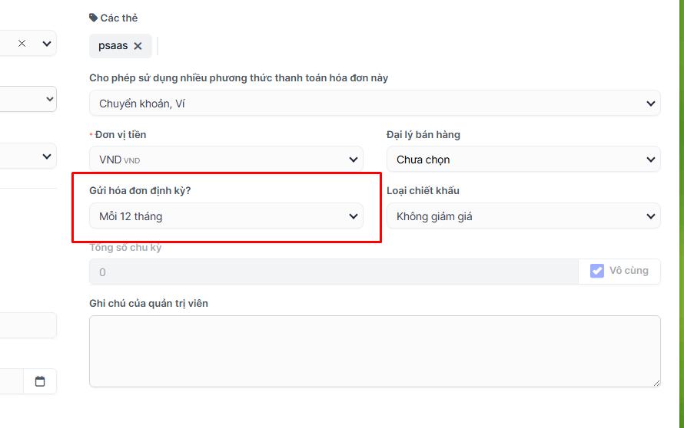
Task: Open the "Chuyển khoản, Ví" payment methods dropdown
Action: click(x=374, y=104)
